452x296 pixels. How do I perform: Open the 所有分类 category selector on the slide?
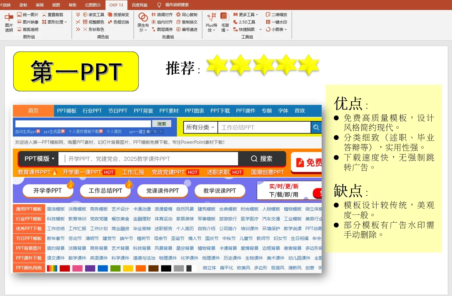(200, 127)
